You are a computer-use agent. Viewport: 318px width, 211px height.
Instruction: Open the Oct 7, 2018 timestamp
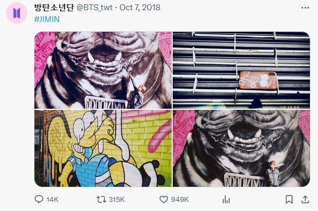pos(140,8)
